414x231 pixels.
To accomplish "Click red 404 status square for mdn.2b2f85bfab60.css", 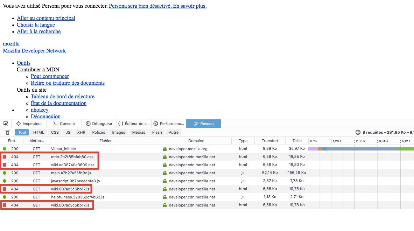I will 5,157.
